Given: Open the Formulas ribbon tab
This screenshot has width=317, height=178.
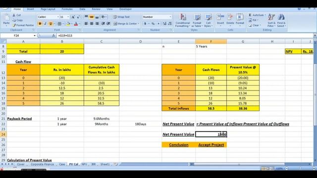Looking at the screenshot, I should tap(67, 9).
